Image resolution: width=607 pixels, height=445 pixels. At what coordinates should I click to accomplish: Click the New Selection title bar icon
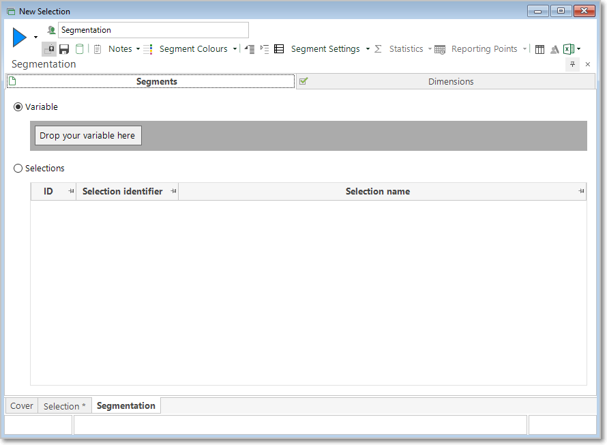click(11, 12)
